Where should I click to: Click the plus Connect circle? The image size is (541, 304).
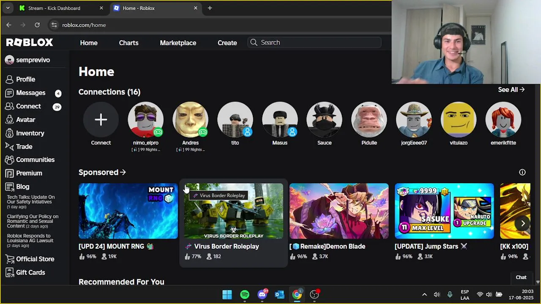101,119
